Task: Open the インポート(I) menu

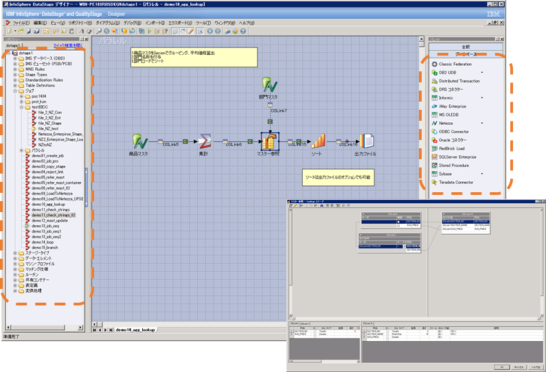Action: (x=155, y=23)
